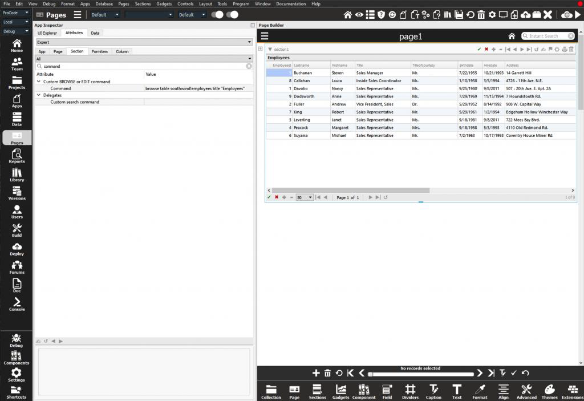
Task: Click the Deploy cloud icon in sidebar
Action: 17,248
